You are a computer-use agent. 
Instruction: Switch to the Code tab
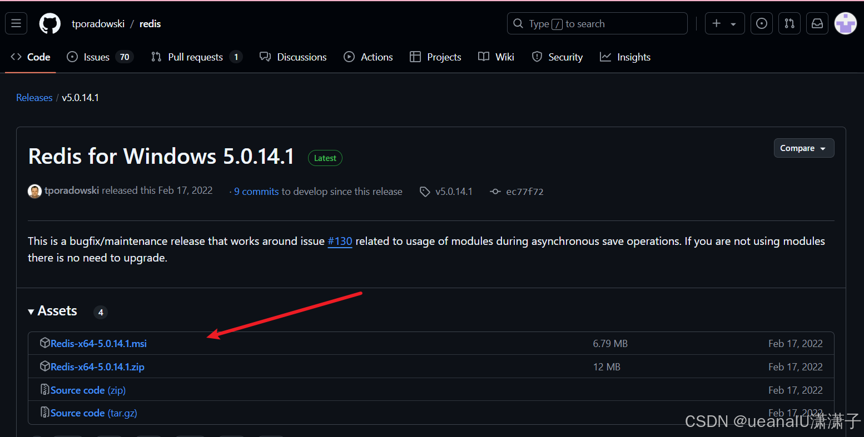(31, 57)
